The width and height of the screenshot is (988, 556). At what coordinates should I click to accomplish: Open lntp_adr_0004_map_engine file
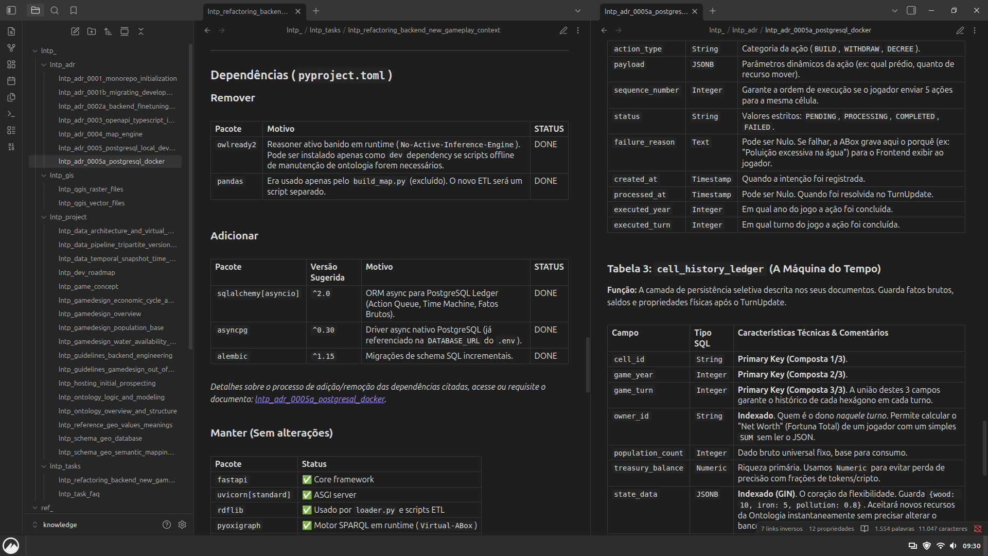click(100, 134)
